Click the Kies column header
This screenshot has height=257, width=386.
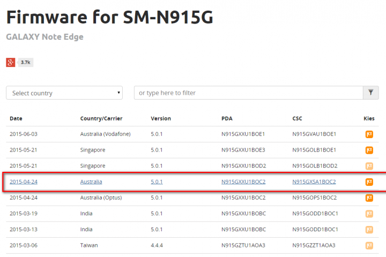pos(369,118)
